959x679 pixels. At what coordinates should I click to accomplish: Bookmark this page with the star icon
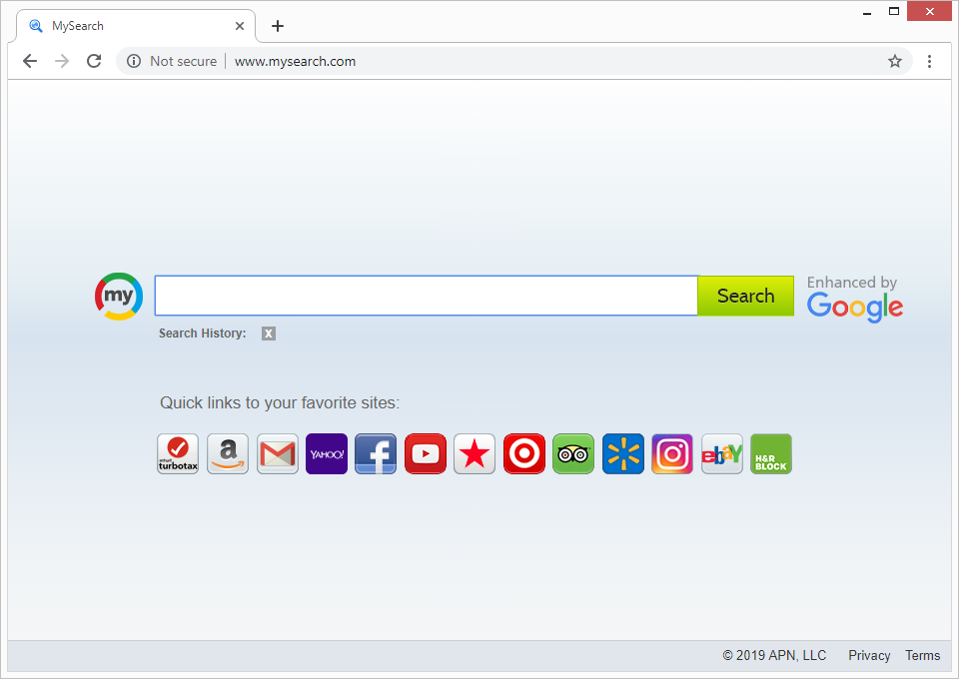[895, 61]
